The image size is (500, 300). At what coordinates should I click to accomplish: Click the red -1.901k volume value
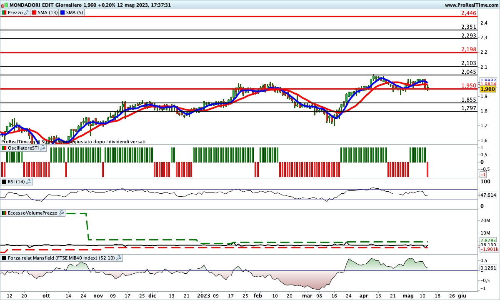pyautogui.click(x=488, y=249)
